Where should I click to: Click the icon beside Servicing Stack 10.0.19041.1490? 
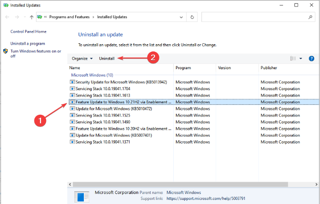point(72,122)
